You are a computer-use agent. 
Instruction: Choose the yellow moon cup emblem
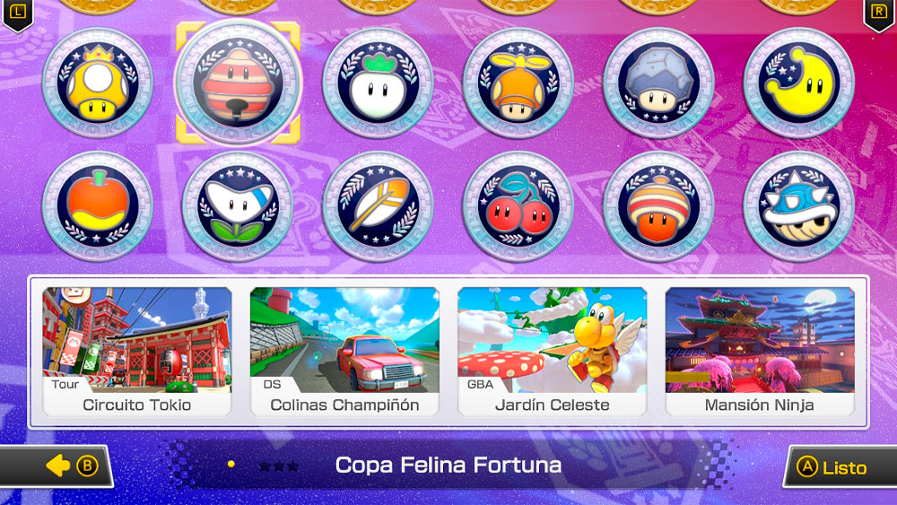point(798,83)
